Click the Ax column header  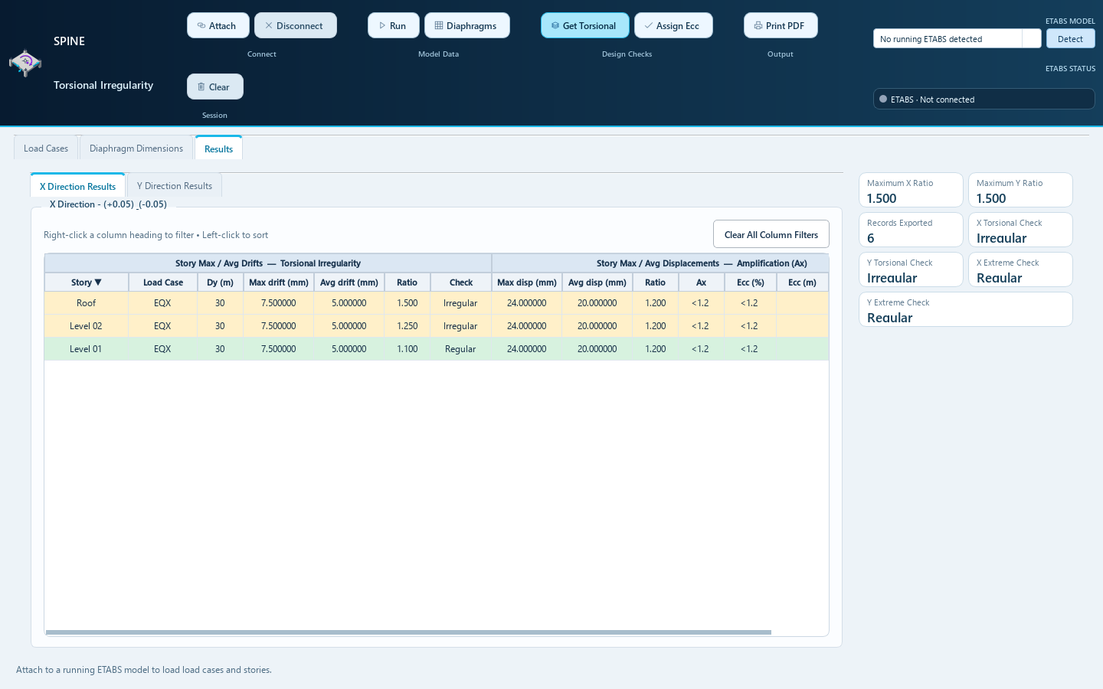pos(701,282)
